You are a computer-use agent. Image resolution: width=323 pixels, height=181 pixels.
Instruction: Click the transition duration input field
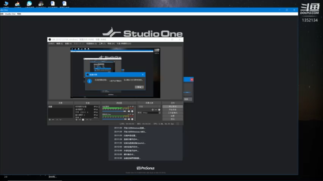pyautogui.click(x=150, y=113)
